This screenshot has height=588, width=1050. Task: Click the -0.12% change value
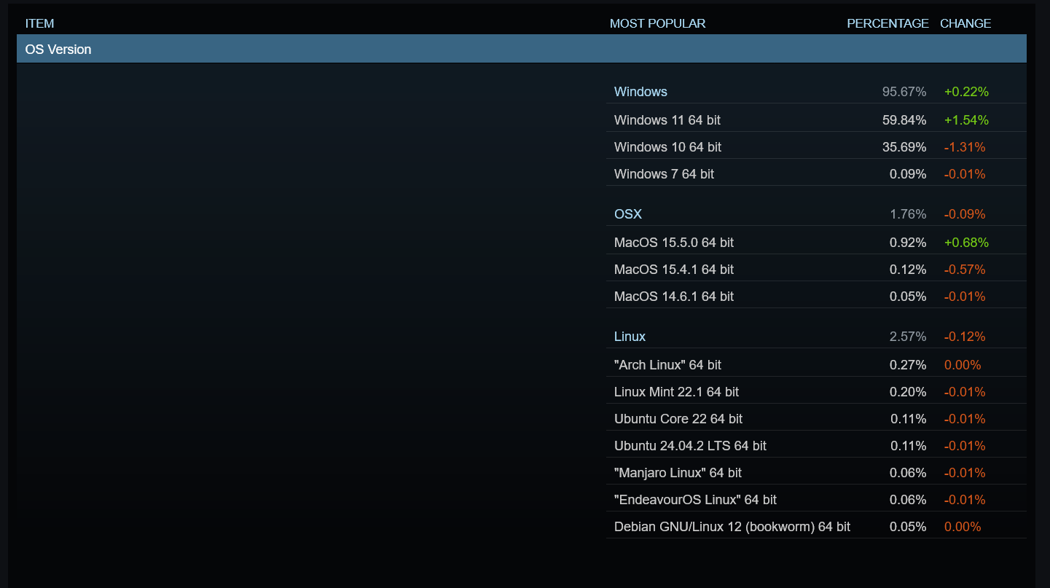click(965, 337)
